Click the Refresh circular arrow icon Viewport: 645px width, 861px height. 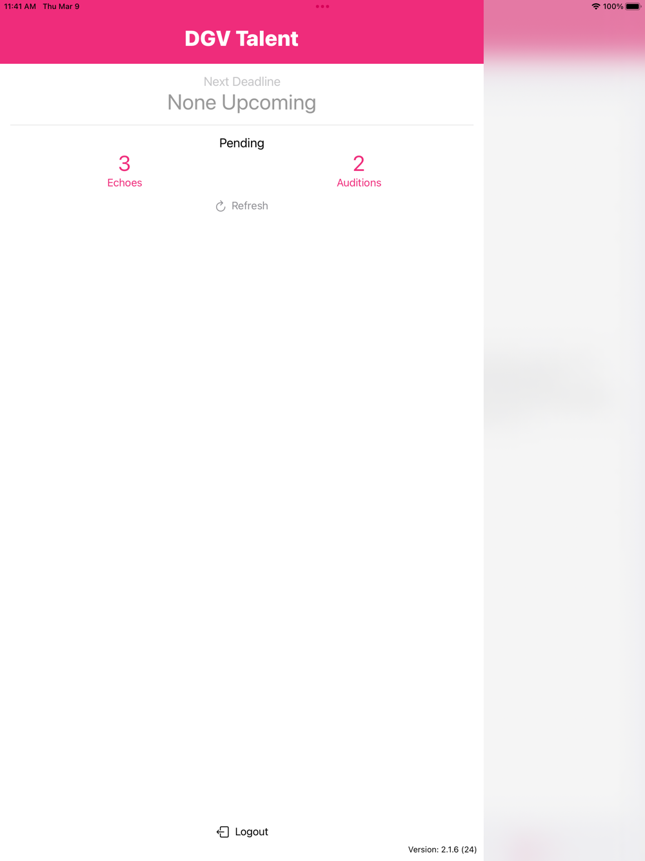point(221,206)
